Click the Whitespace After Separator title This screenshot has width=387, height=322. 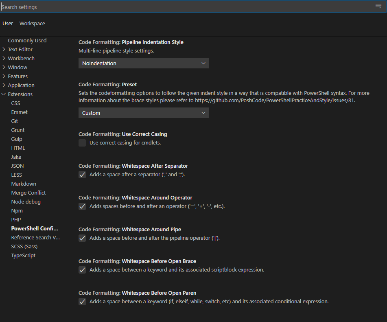tap(133, 166)
